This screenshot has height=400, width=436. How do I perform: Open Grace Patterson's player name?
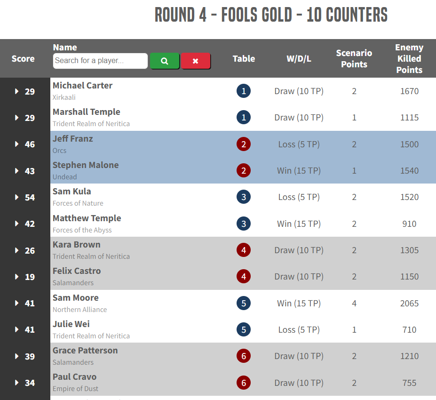85,350
